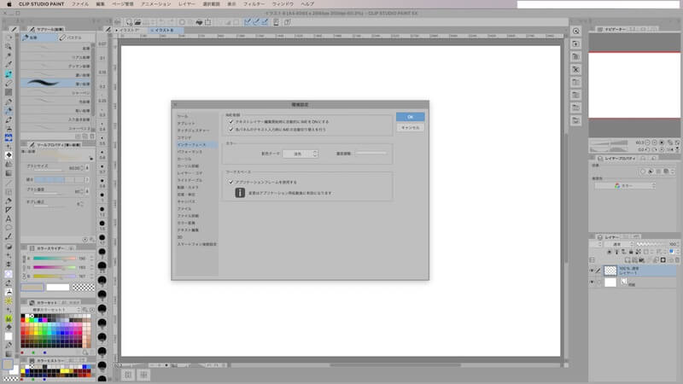Click the キャンセル button
Image resolution: width=683 pixels, height=384 pixels.
point(410,127)
